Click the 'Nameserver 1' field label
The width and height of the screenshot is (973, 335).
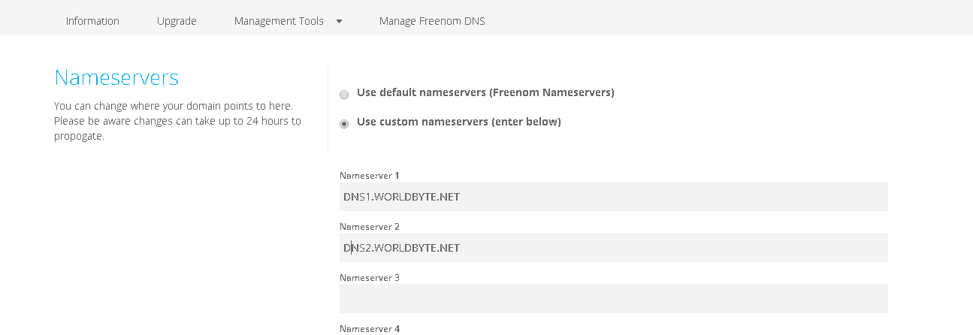point(370,176)
